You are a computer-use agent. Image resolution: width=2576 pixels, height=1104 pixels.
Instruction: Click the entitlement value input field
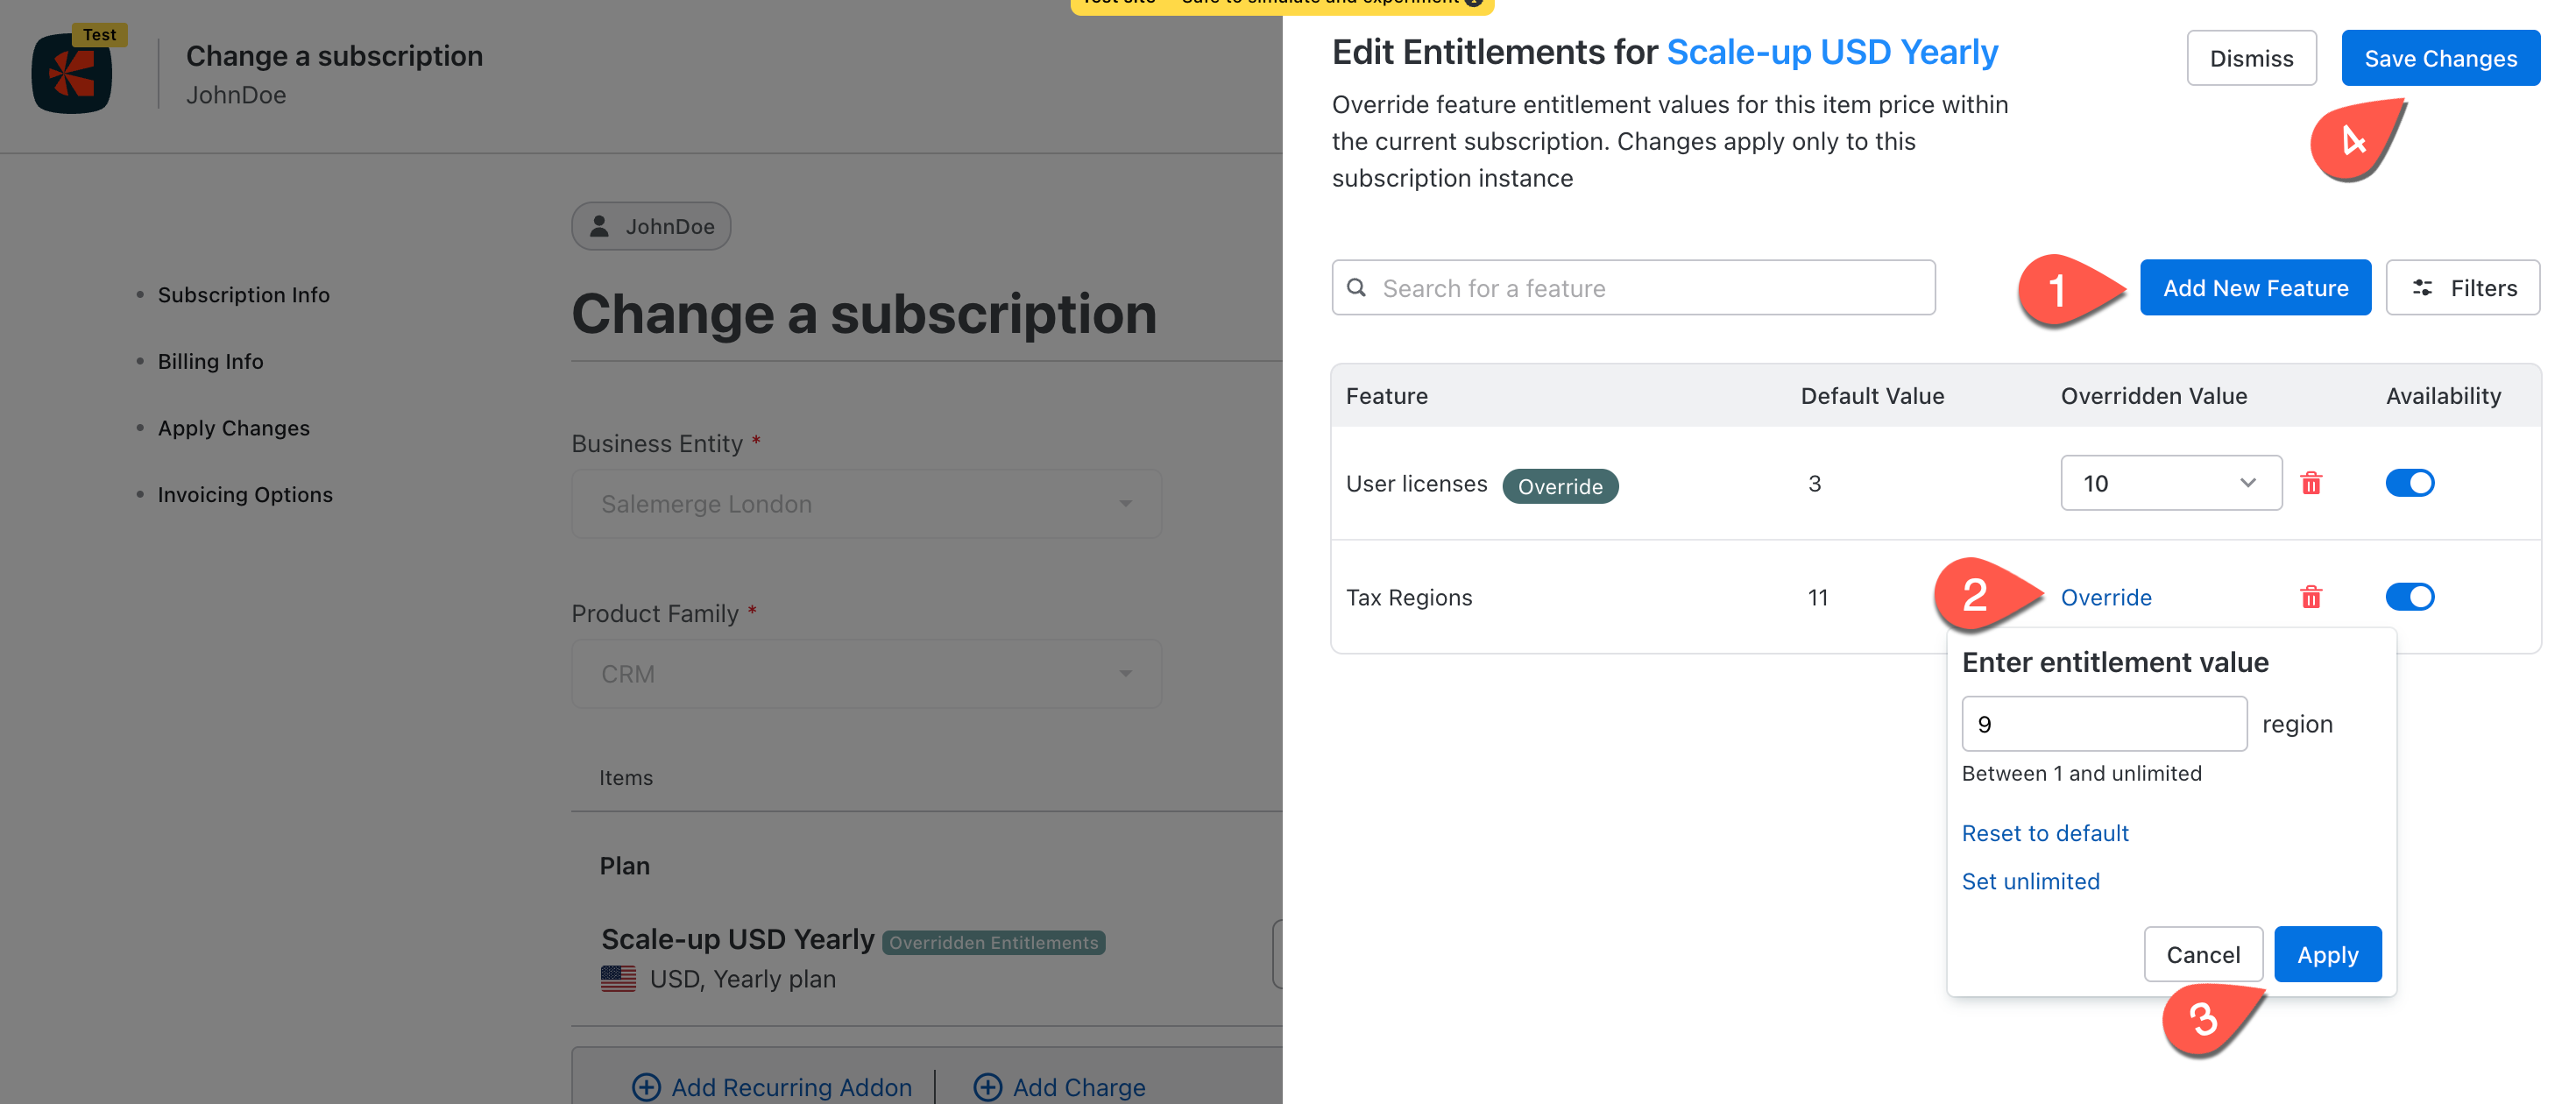(x=2103, y=724)
